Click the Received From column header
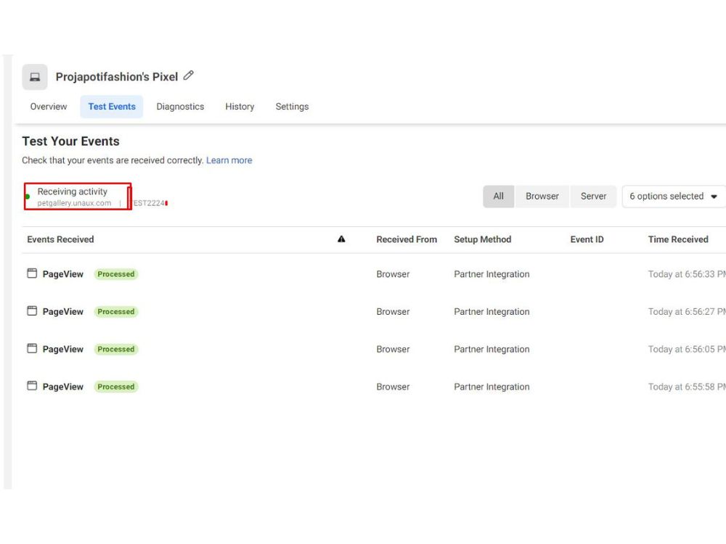The image size is (726, 544). pos(407,239)
